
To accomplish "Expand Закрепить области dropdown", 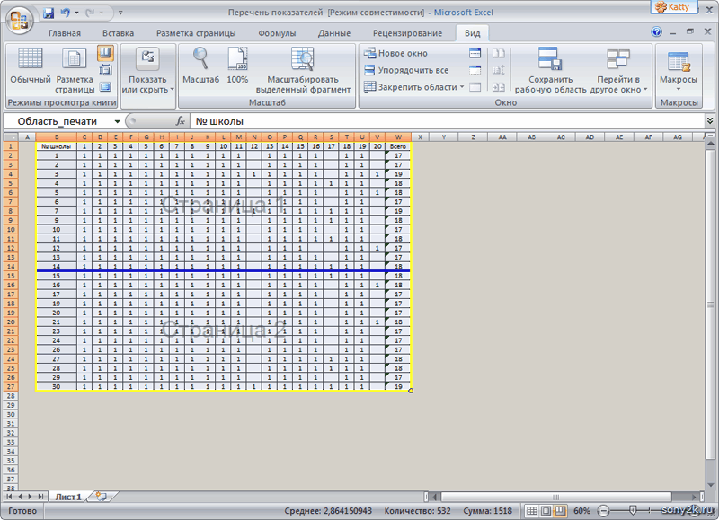I will click(413, 87).
